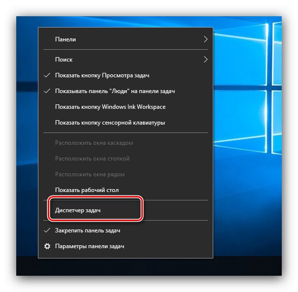Unlock taskbar via Закрепить панель задач
Viewport: 298px width, 292px height.
click(126, 230)
